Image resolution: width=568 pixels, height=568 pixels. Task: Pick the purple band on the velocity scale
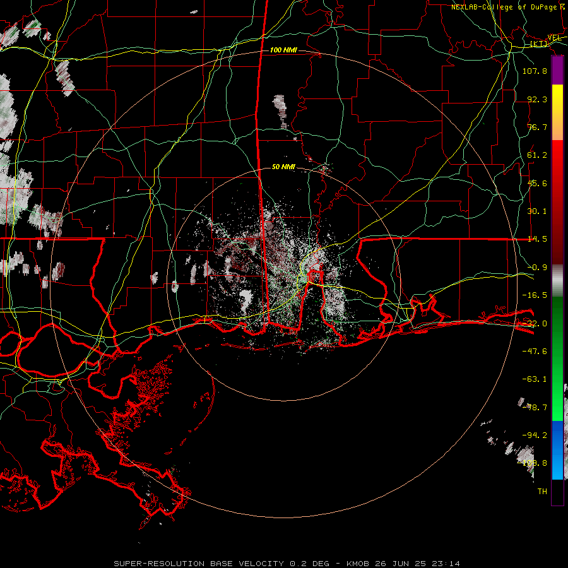pos(557,71)
